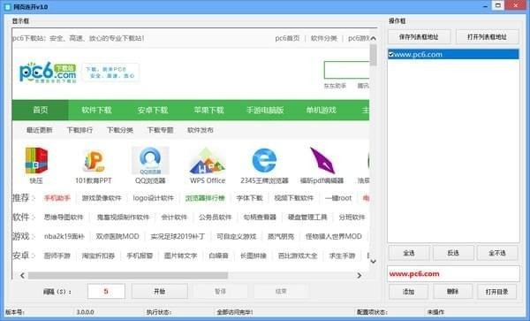Open the 下载排行 sub-menu item
This screenshot has height=321, width=530.
pos(79,130)
